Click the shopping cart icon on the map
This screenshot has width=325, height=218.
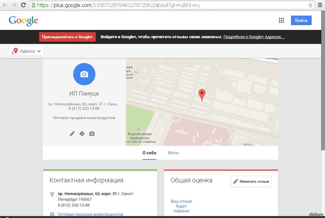136,72
